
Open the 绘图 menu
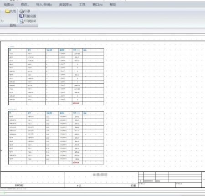tap(9, 5)
